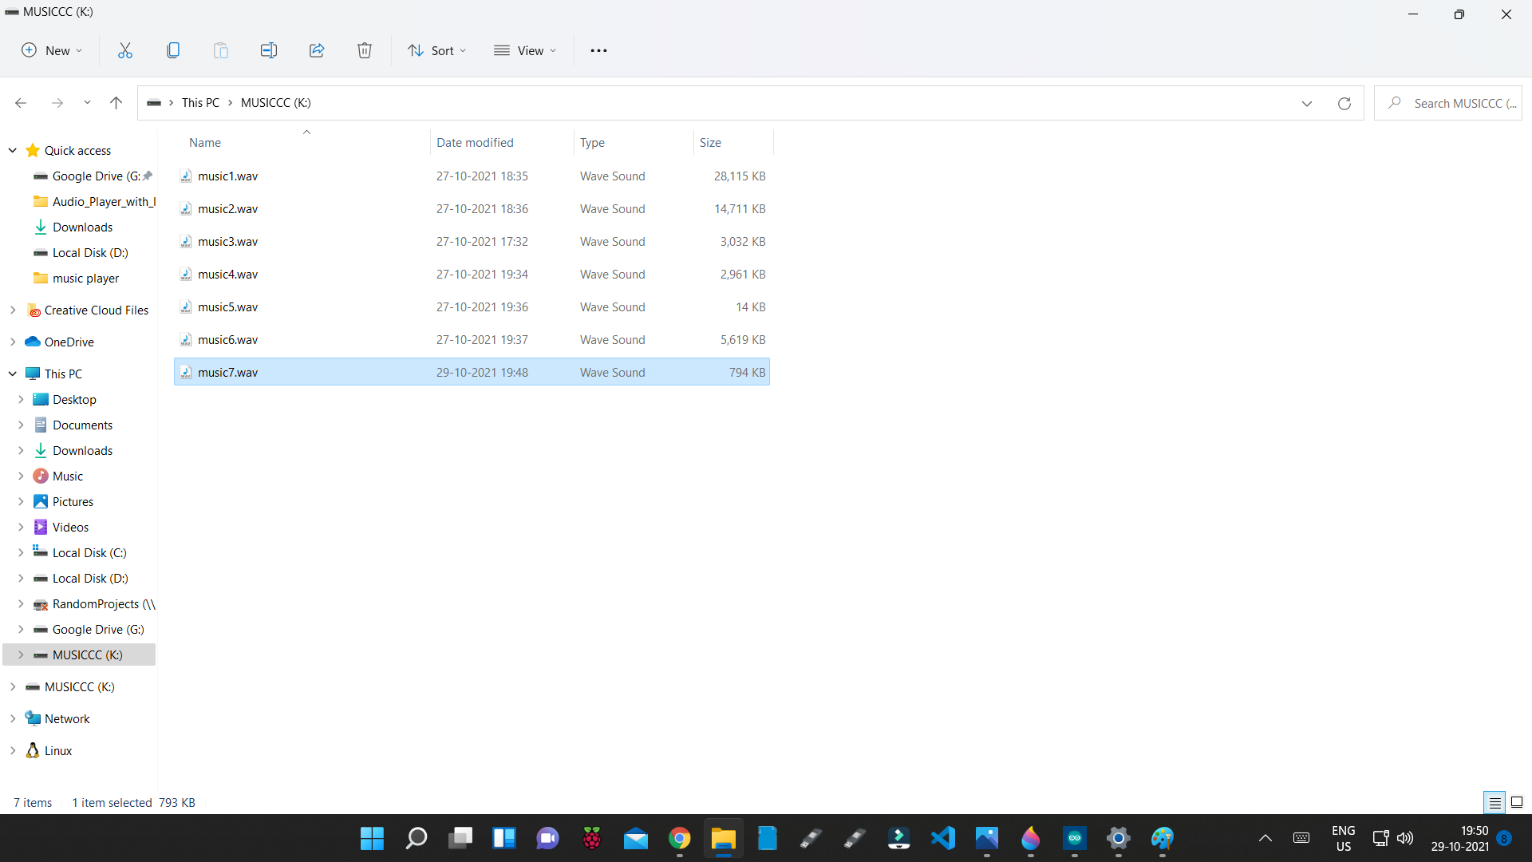Viewport: 1532px width, 862px height.
Task: Switch to Details view layout toggle
Action: [1494, 802]
